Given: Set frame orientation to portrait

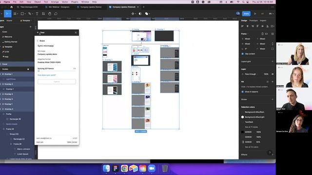Looking at the screenshot, I should pos(262,34).
